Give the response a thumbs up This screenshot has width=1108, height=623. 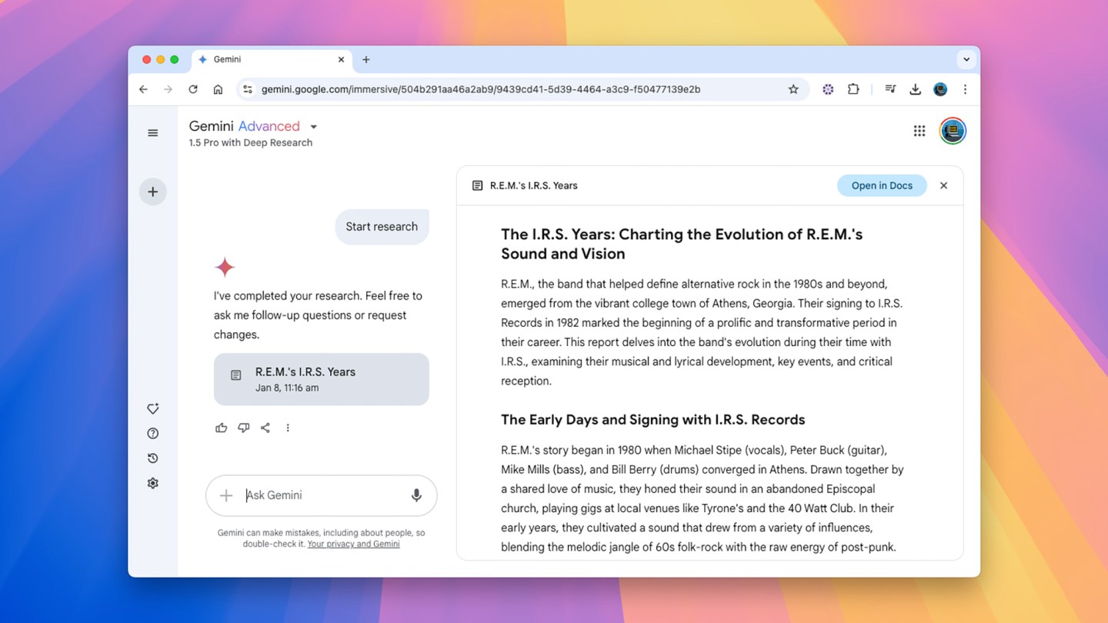pyautogui.click(x=222, y=428)
